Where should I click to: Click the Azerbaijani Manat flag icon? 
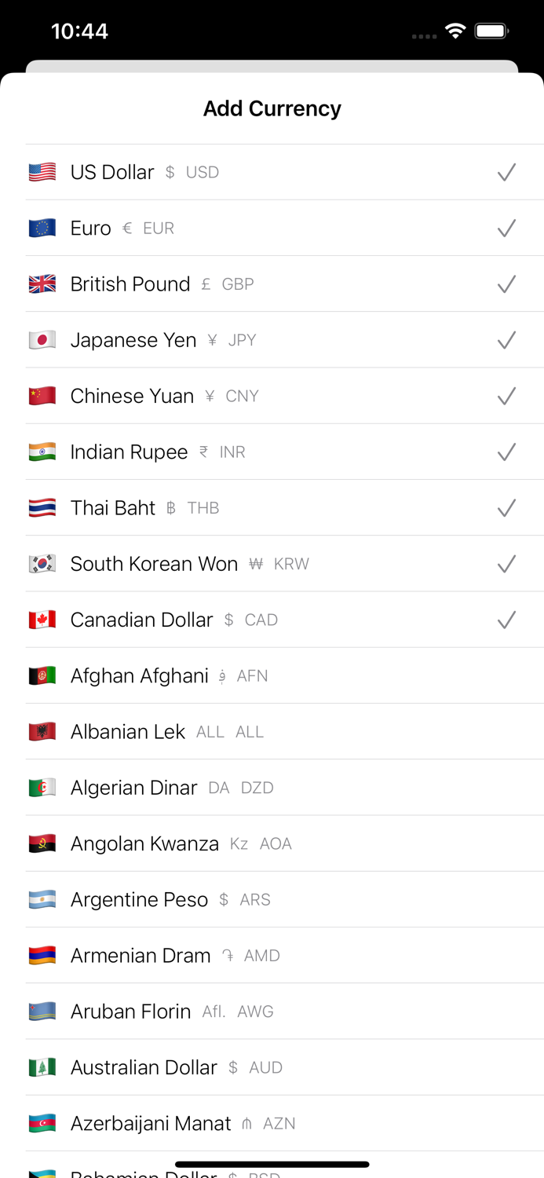[x=42, y=1123]
